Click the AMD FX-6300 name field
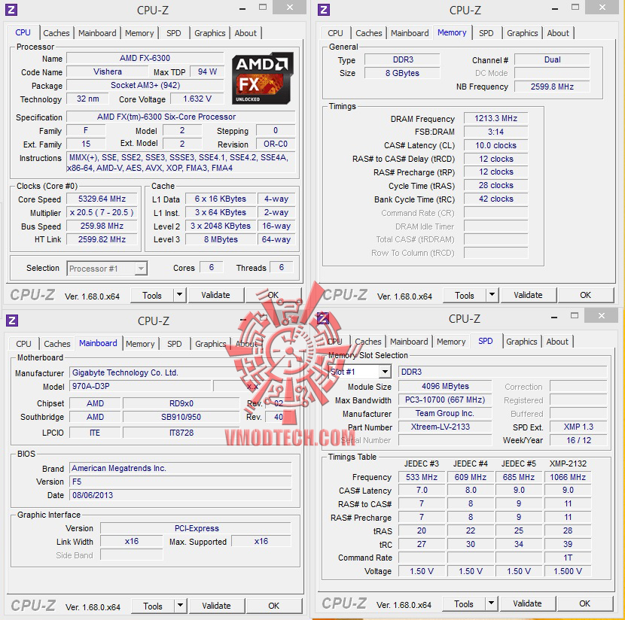This screenshot has width=625, height=620. pos(145,58)
